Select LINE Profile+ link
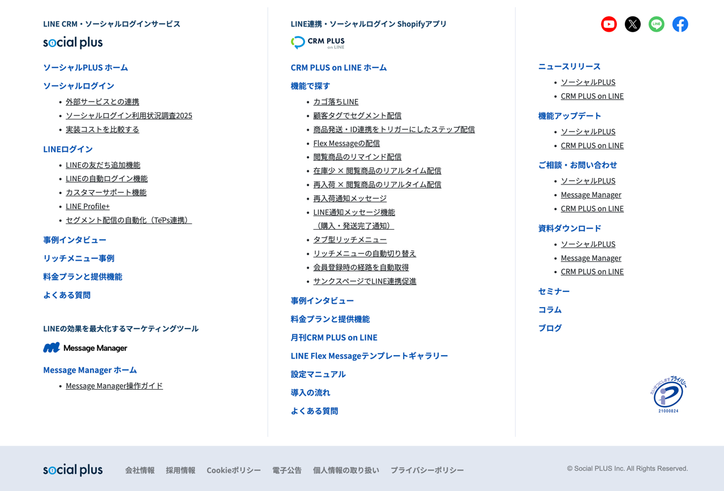724x491 pixels. point(88,206)
